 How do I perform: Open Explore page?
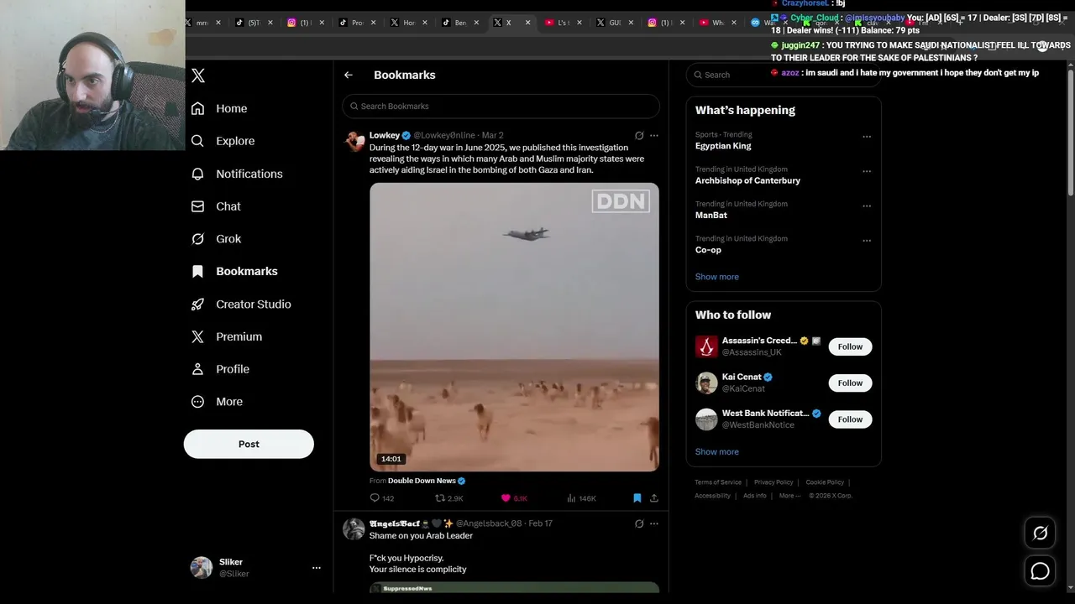pyautogui.click(x=223, y=141)
